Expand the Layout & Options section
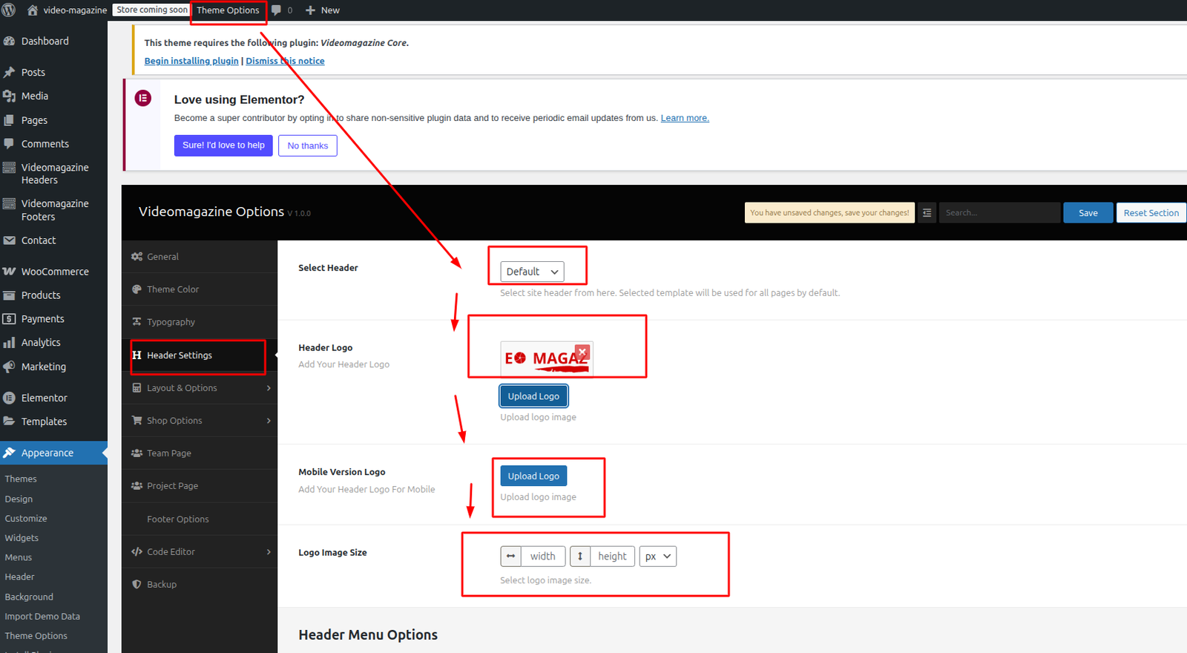1187x653 pixels. 200,388
